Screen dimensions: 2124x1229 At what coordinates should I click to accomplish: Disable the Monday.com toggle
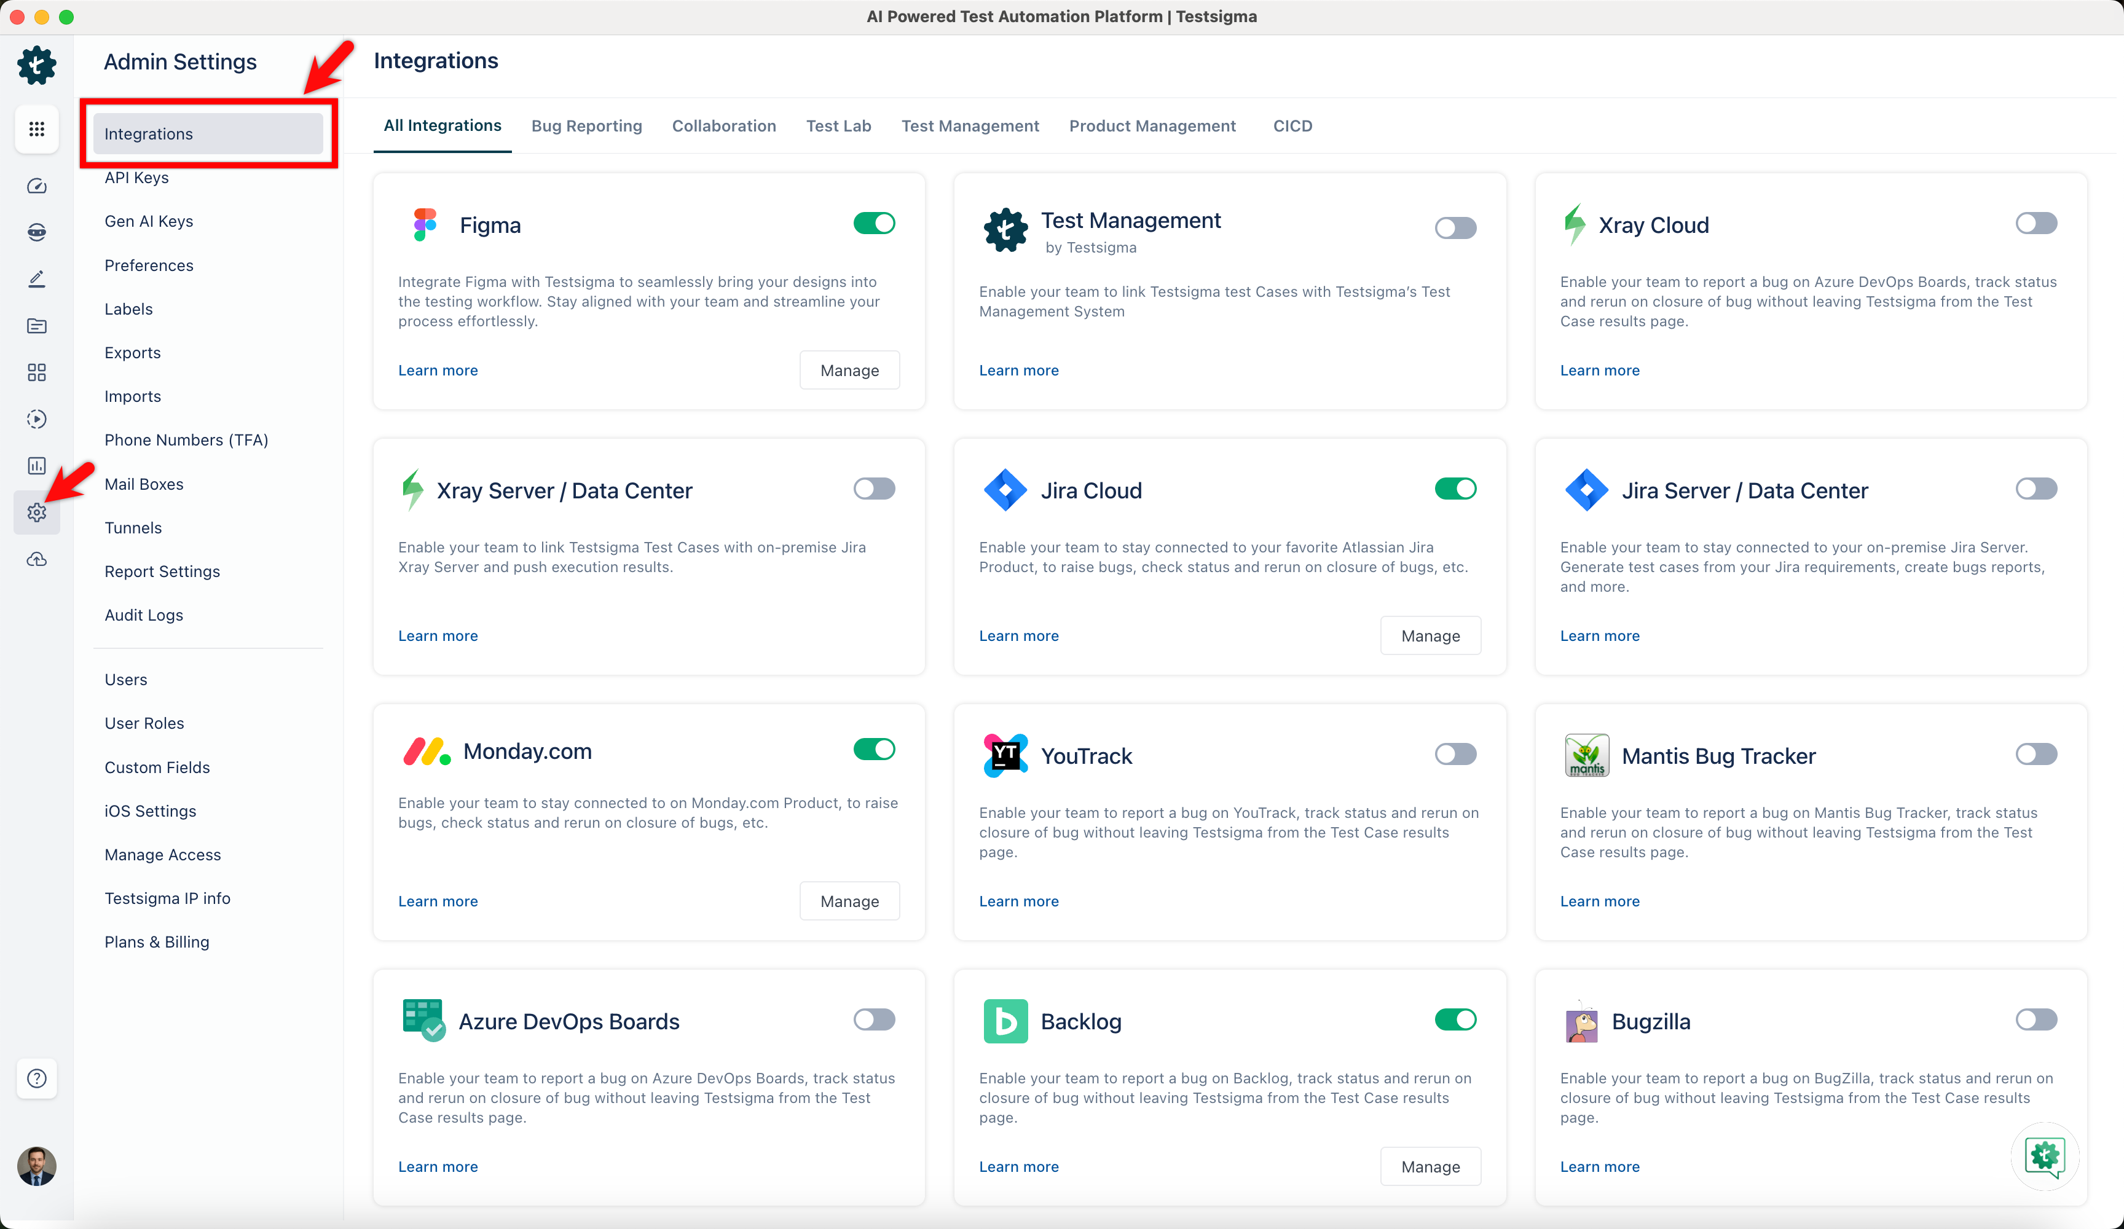coord(874,749)
